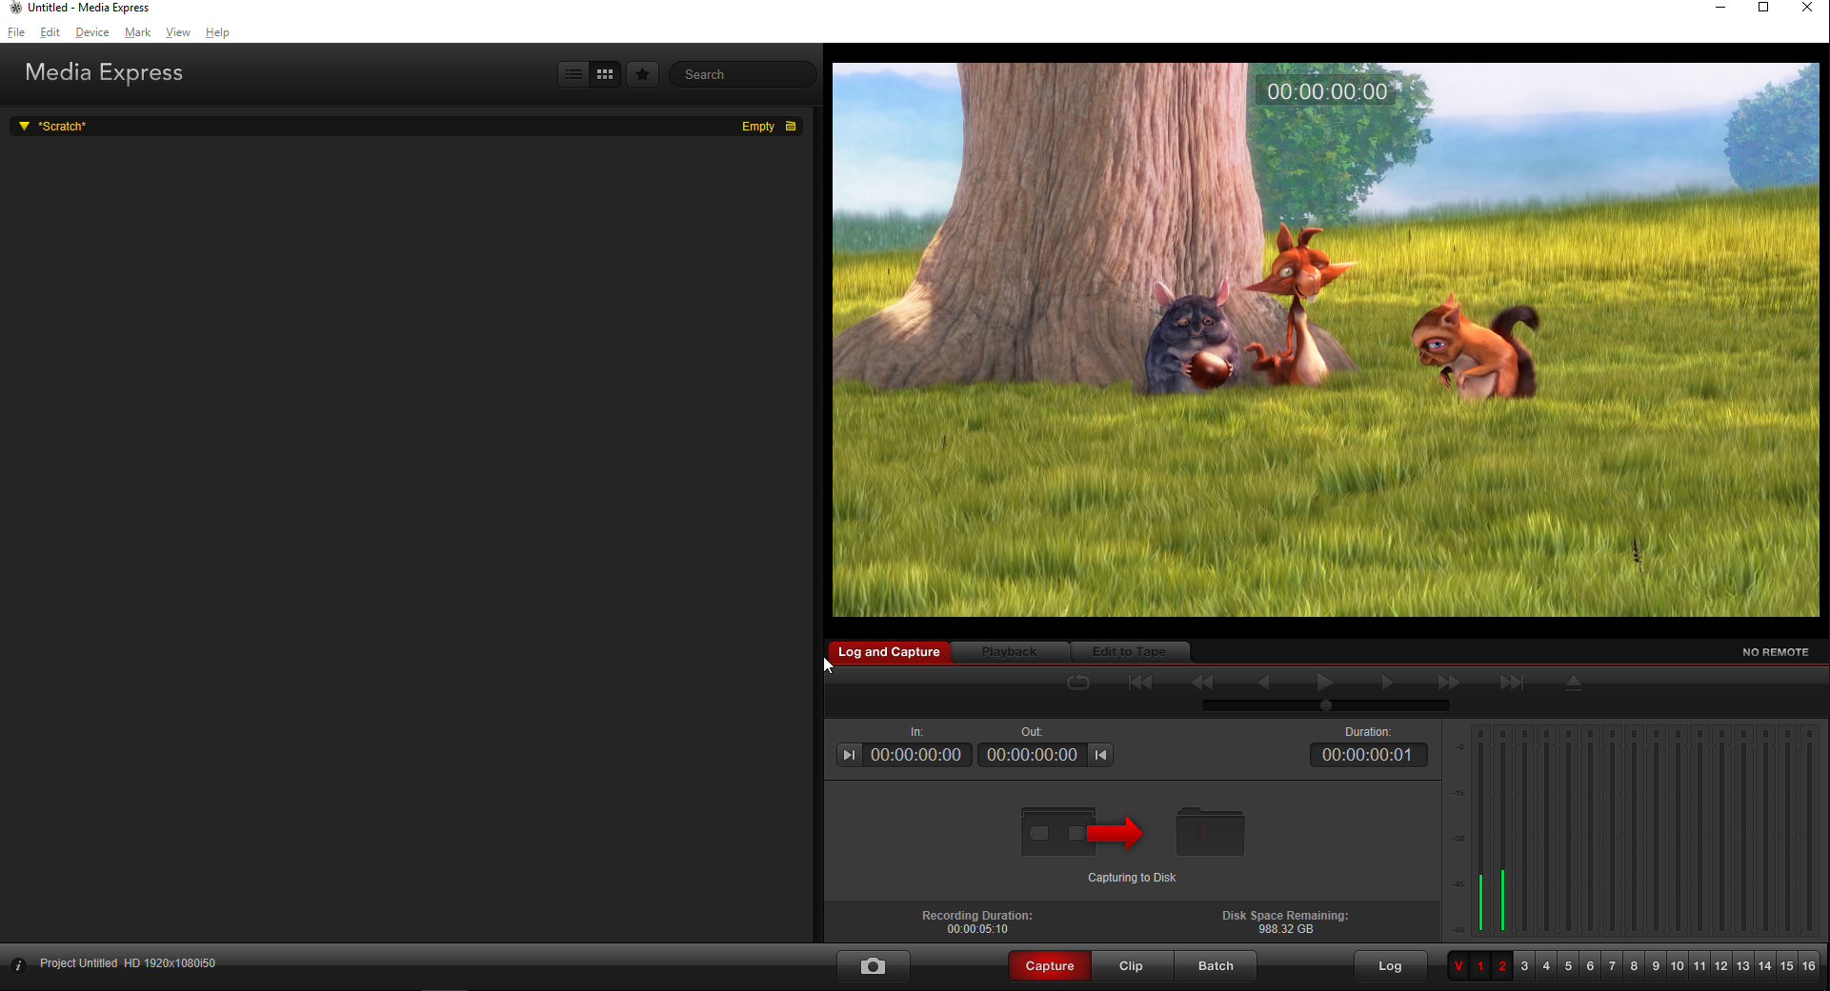Click the Batch button
The image size is (1830, 991).
pyautogui.click(x=1216, y=966)
